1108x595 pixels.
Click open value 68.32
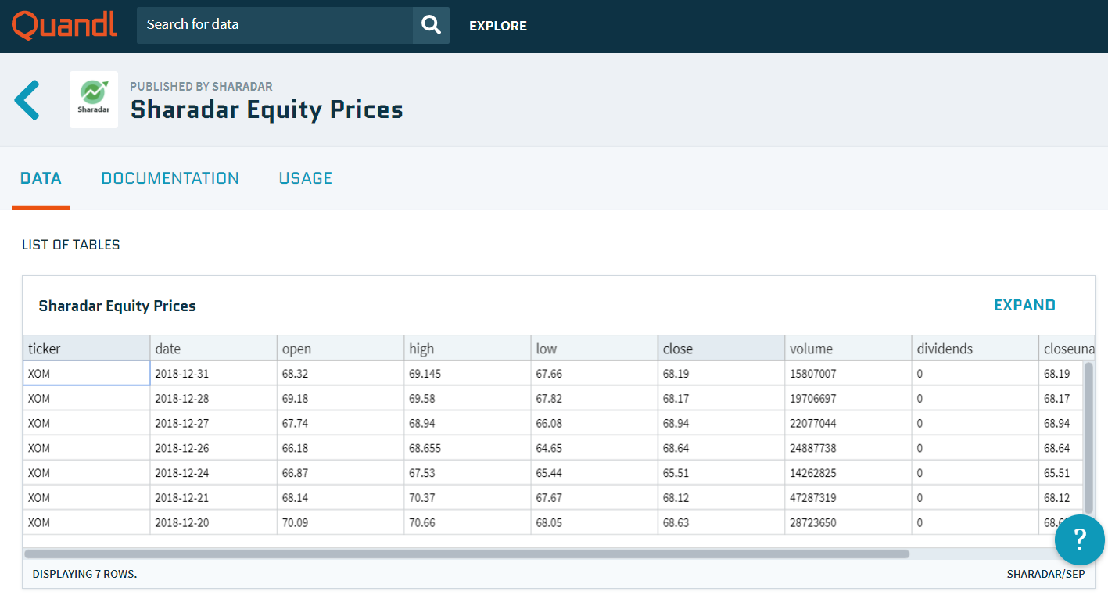pos(340,374)
